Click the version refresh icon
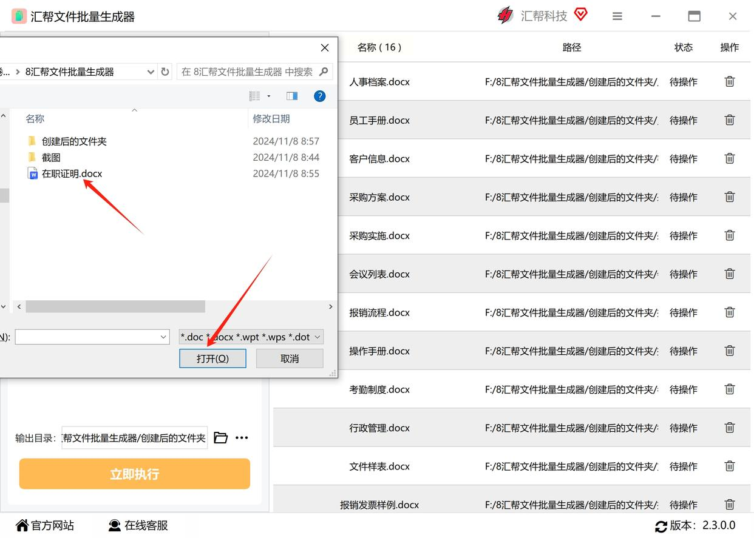The image size is (754, 538). coord(661,526)
